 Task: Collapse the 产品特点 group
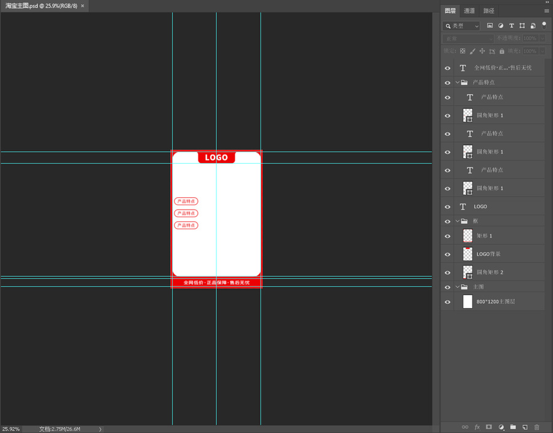457,82
